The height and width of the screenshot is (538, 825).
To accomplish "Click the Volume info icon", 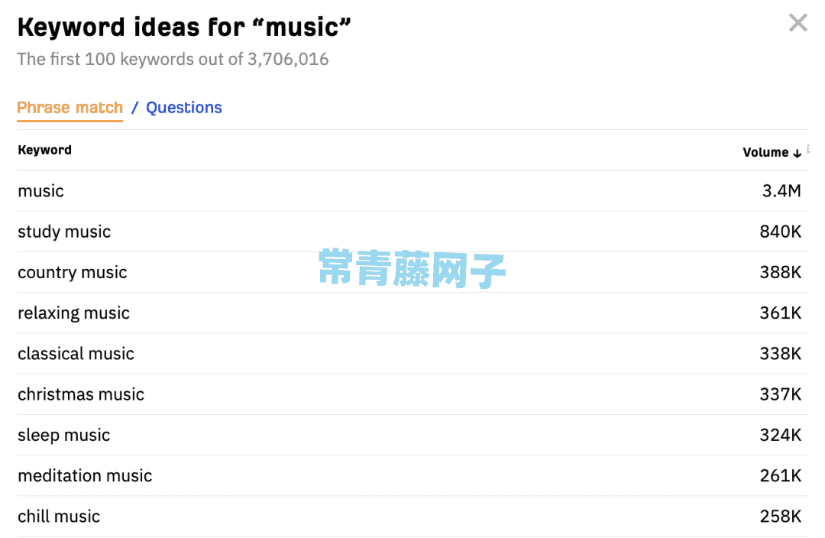I will tap(807, 149).
